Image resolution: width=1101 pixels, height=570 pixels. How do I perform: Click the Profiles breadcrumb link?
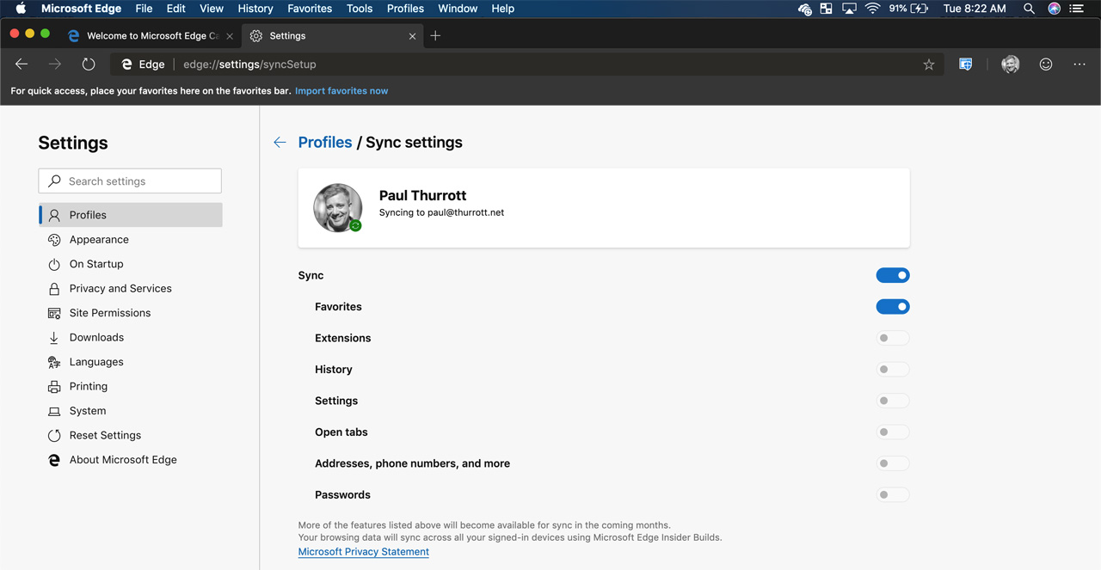325,143
